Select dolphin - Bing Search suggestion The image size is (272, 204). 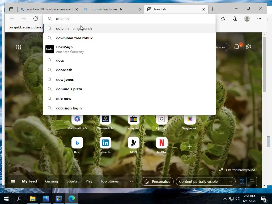click(x=129, y=28)
